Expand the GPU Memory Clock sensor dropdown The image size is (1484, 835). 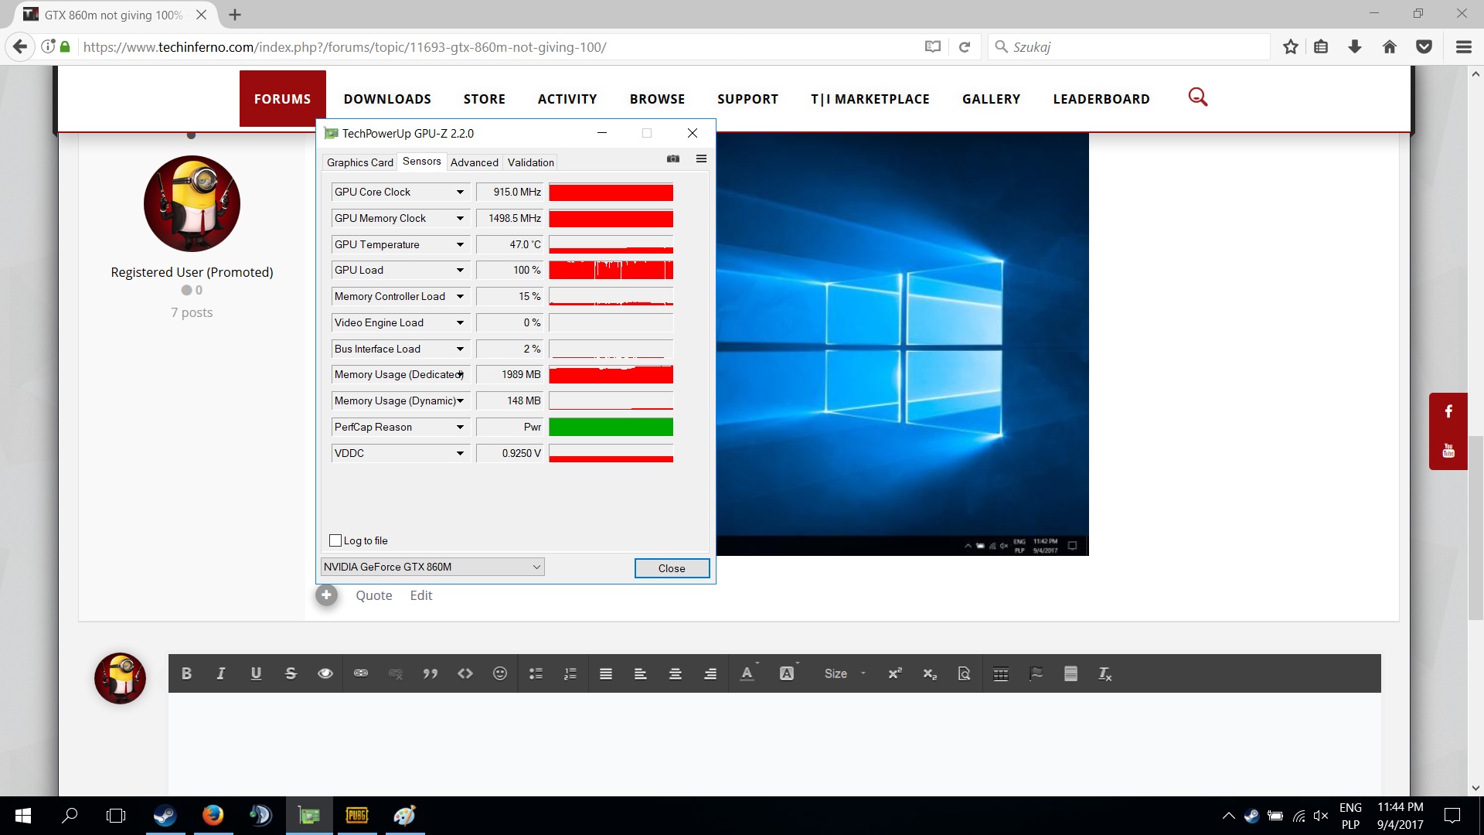click(x=460, y=218)
